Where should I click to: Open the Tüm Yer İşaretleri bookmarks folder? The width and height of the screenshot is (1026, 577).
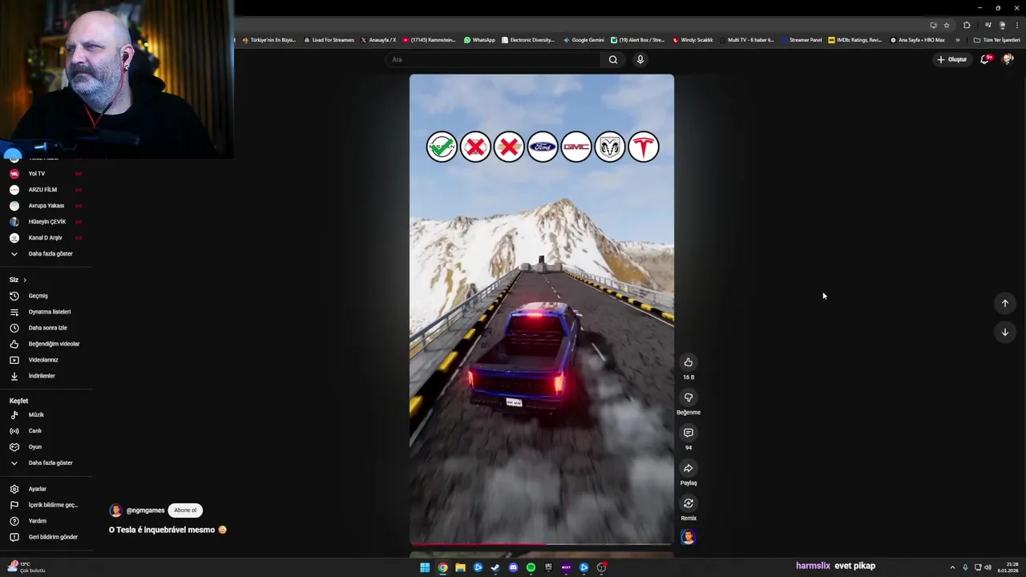click(x=996, y=40)
